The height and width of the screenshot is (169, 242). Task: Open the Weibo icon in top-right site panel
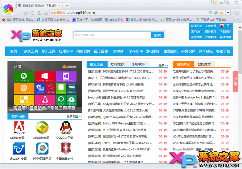[222, 26]
